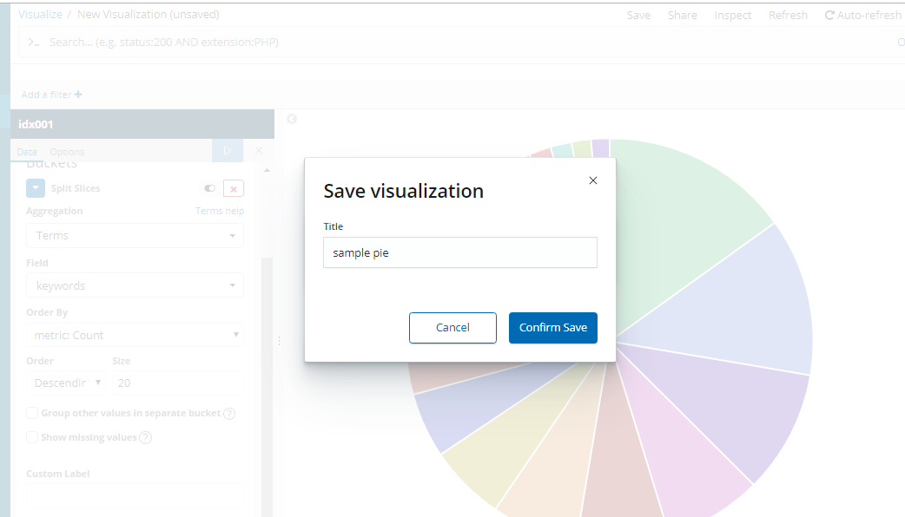This screenshot has width=905, height=517.
Task: Toggle the Split Slices aggregation switch
Action: (x=209, y=188)
